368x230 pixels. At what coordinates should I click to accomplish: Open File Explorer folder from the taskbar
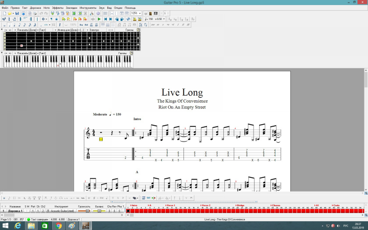(x=31, y=226)
